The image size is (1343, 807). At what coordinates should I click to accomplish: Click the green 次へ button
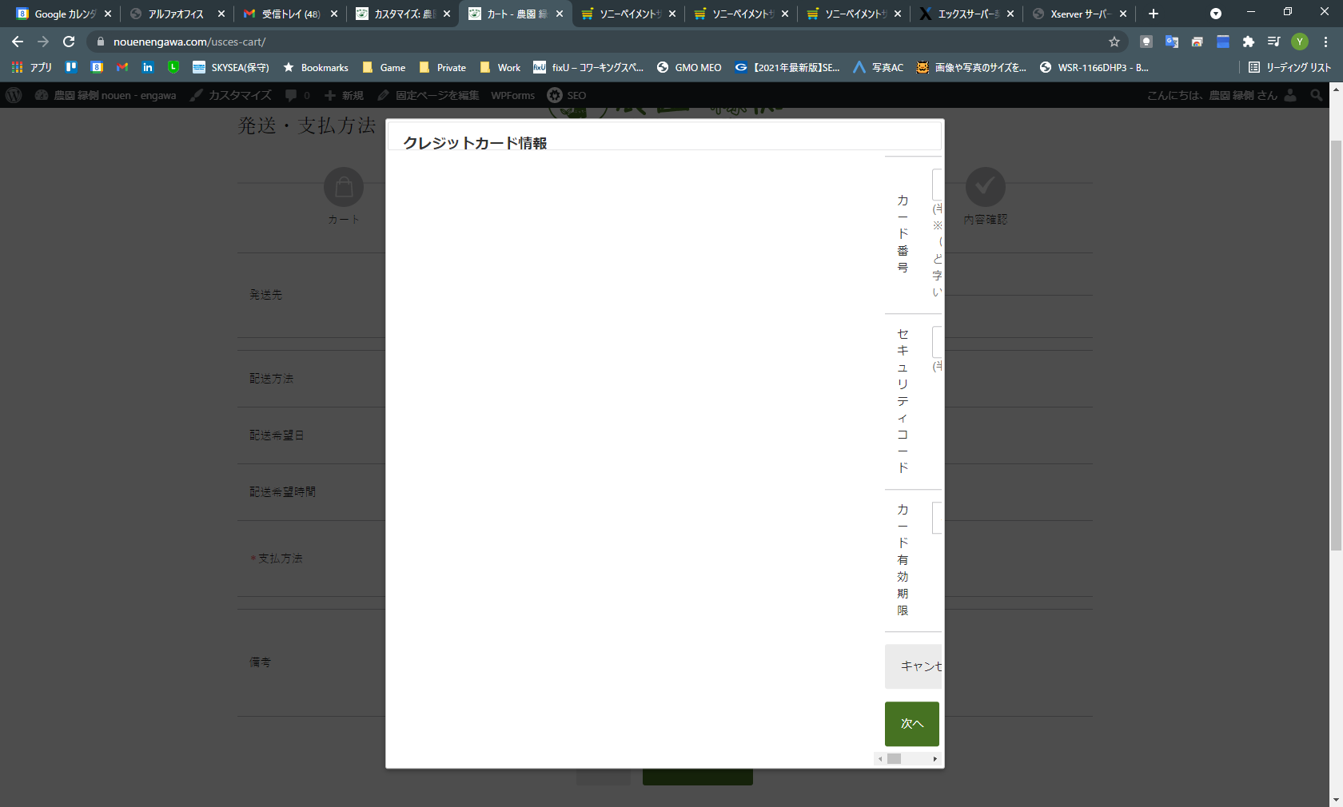(912, 724)
